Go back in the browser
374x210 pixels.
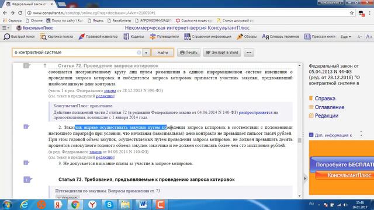[5, 13]
